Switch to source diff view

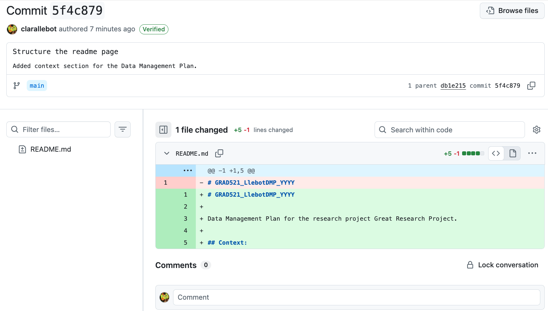coord(496,153)
